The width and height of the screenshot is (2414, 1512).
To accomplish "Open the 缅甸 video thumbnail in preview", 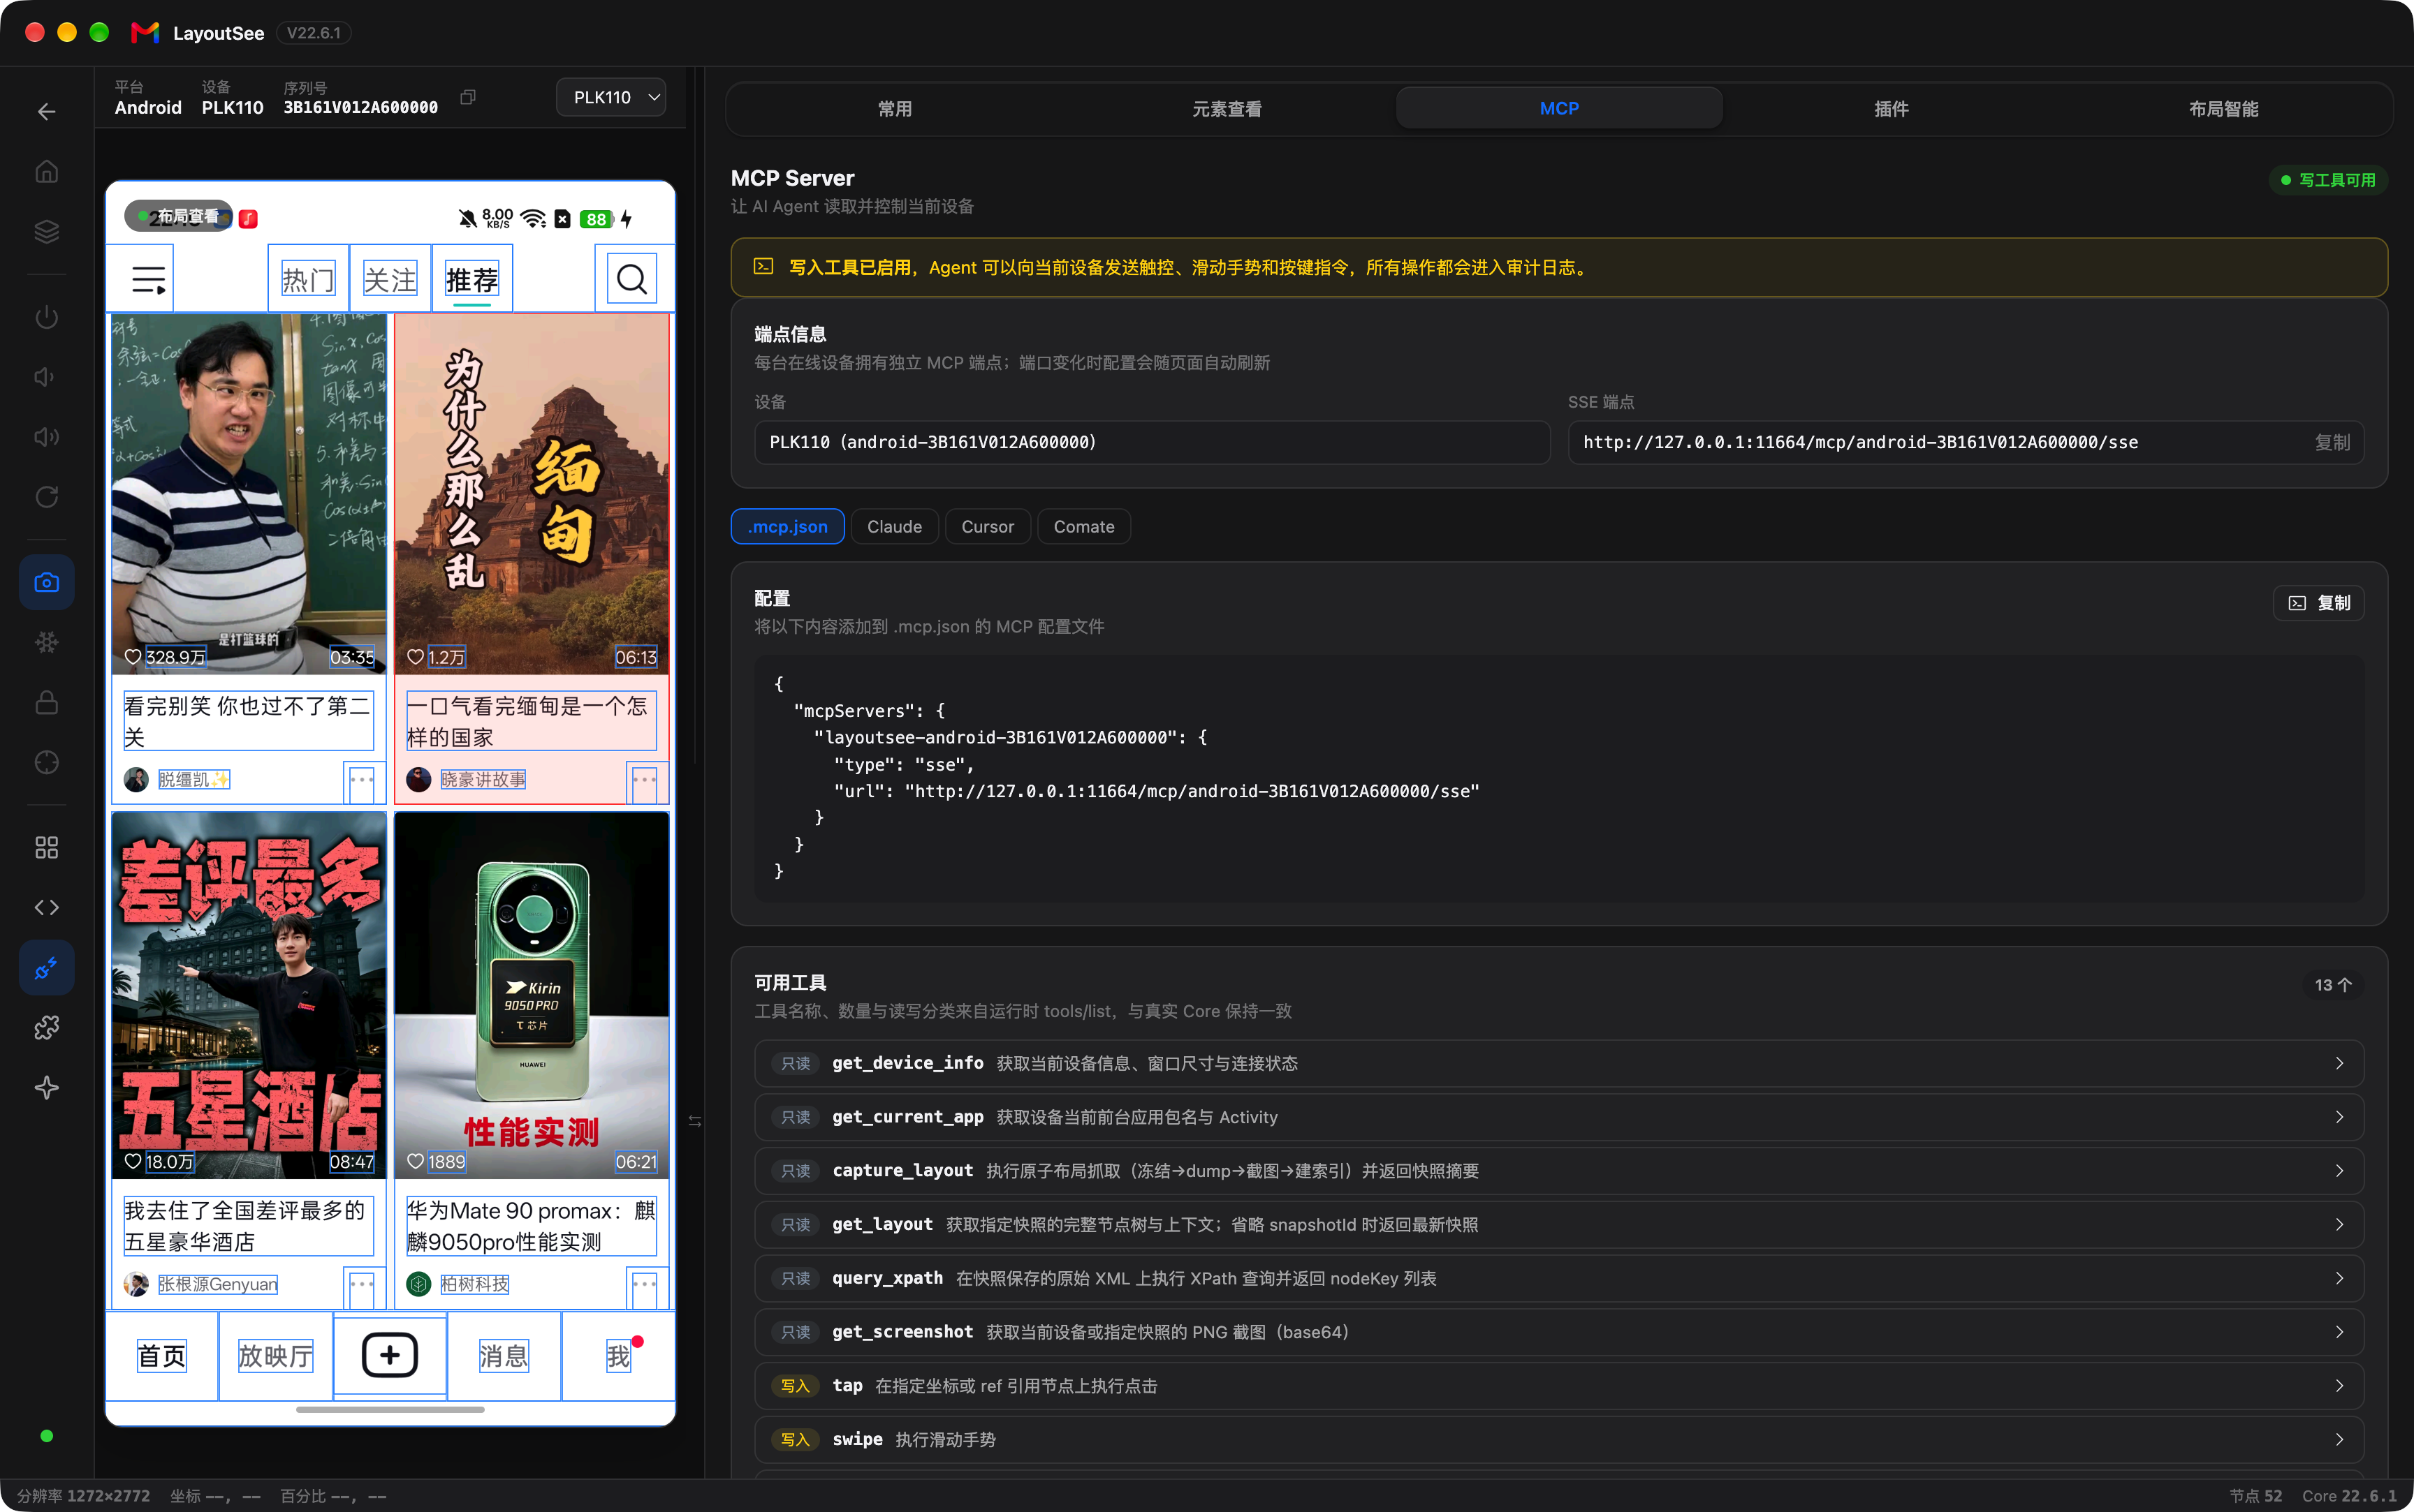I will (532, 494).
